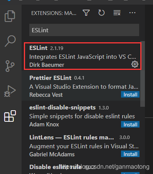The width and height of the screenshot is (153, 174).
Task: Clear extensions search results
Action: pyautogui.click(x=117, y=13)
